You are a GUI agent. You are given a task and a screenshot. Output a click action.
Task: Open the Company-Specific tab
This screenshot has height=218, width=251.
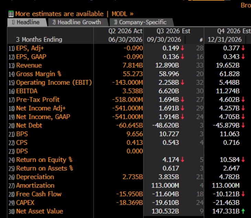pyautogui.click(x=141, y=22)
